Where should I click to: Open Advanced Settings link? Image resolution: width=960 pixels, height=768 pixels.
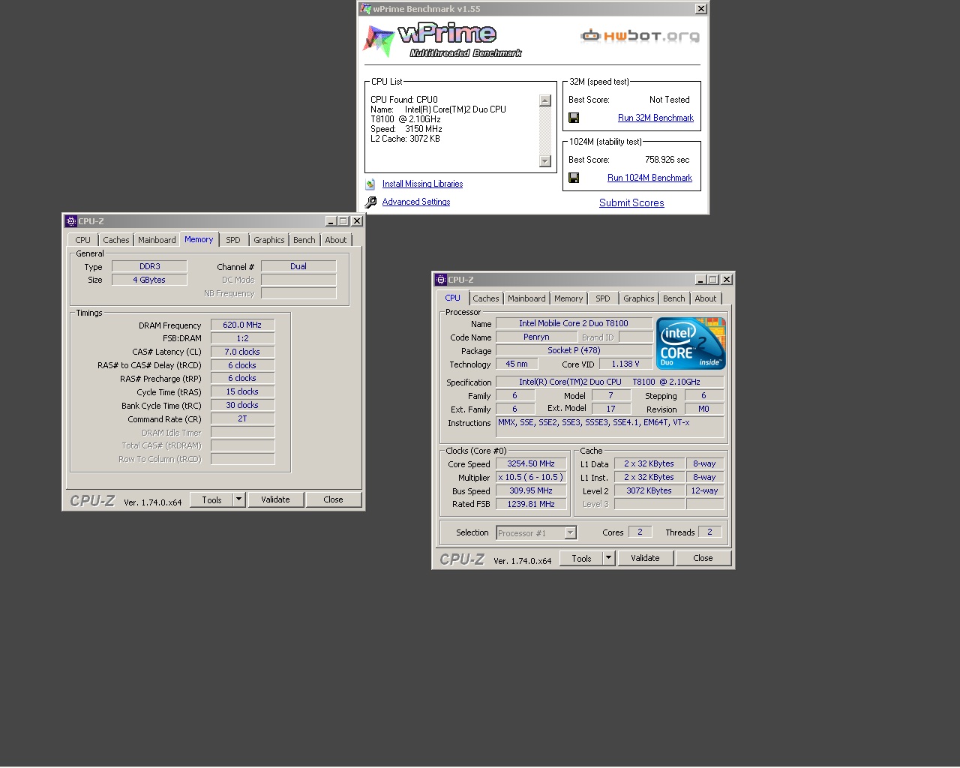[416, 202]
